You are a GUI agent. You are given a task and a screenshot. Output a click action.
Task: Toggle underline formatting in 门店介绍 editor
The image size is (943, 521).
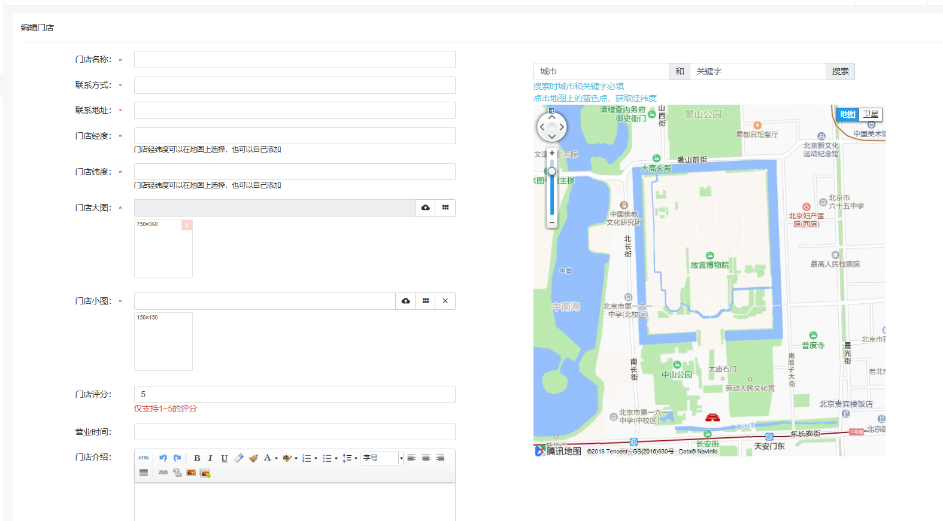pos(224,458)
